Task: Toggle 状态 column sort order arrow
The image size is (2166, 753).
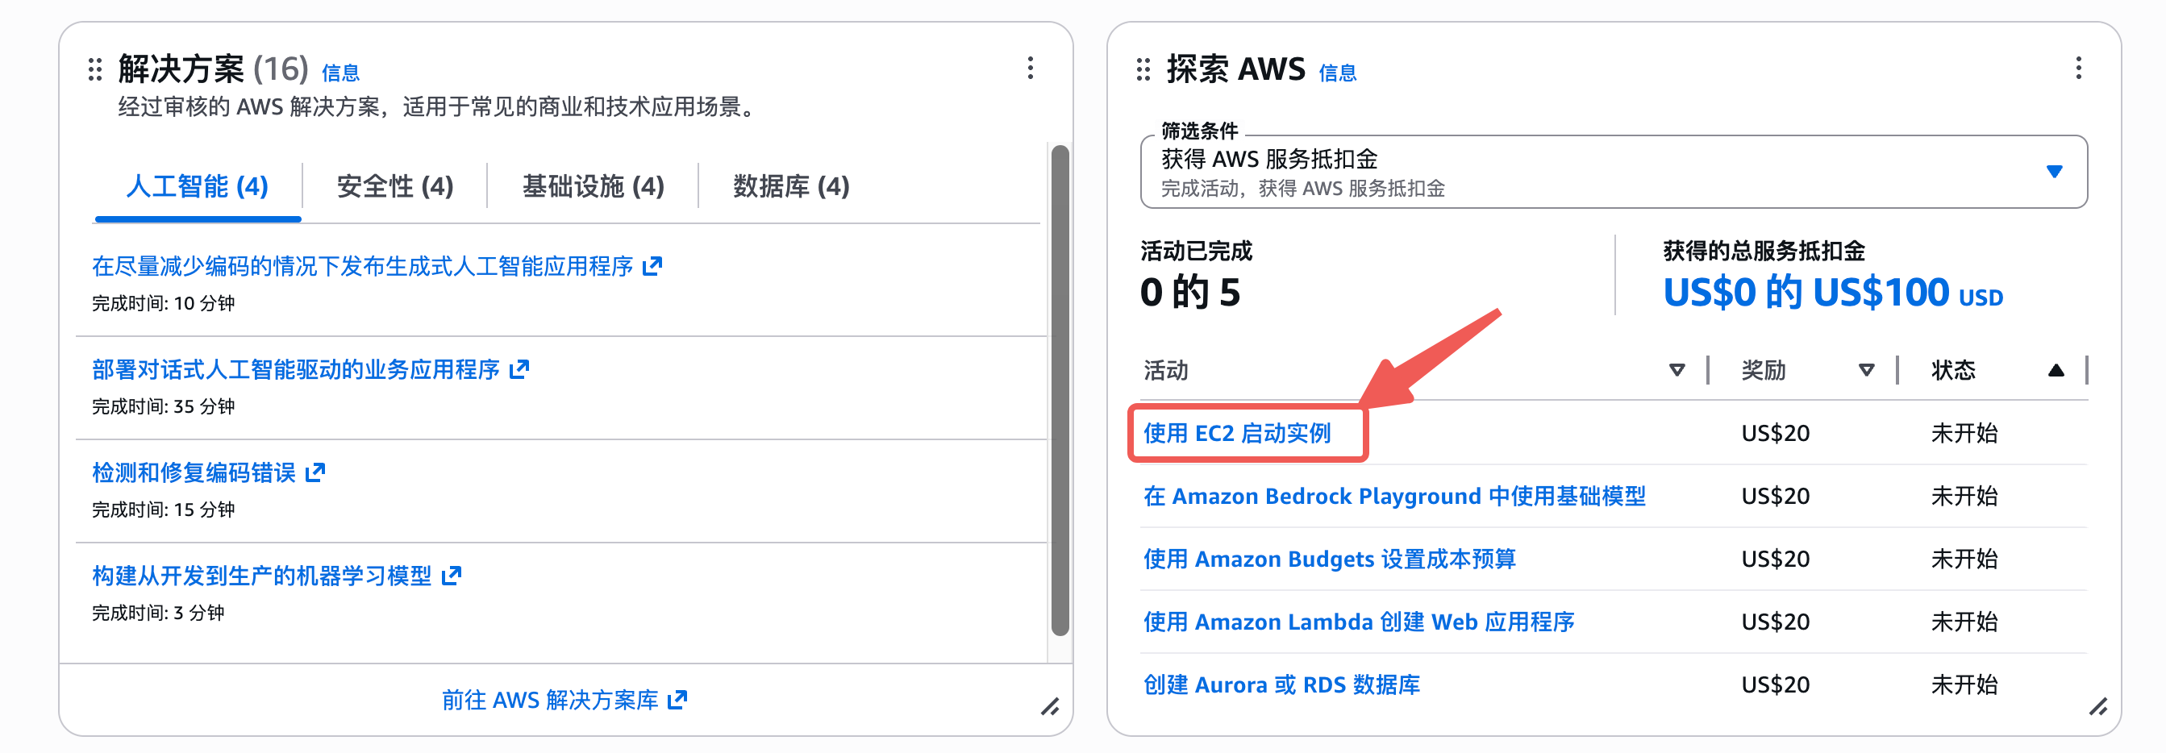Action: (x=2055, y=370)
